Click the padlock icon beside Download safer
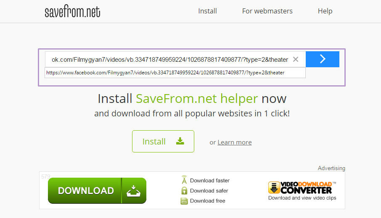 point(184,191)
